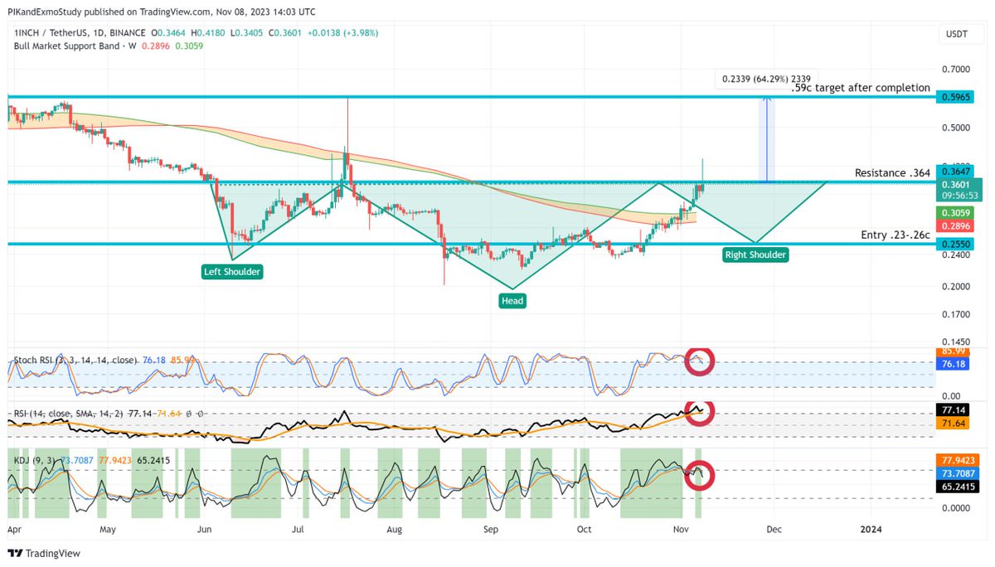The height and width of the screenshot is (567, 995).
Task: Select the 'Entry .23-.26c' text label
Action: (x=896, y=235)
